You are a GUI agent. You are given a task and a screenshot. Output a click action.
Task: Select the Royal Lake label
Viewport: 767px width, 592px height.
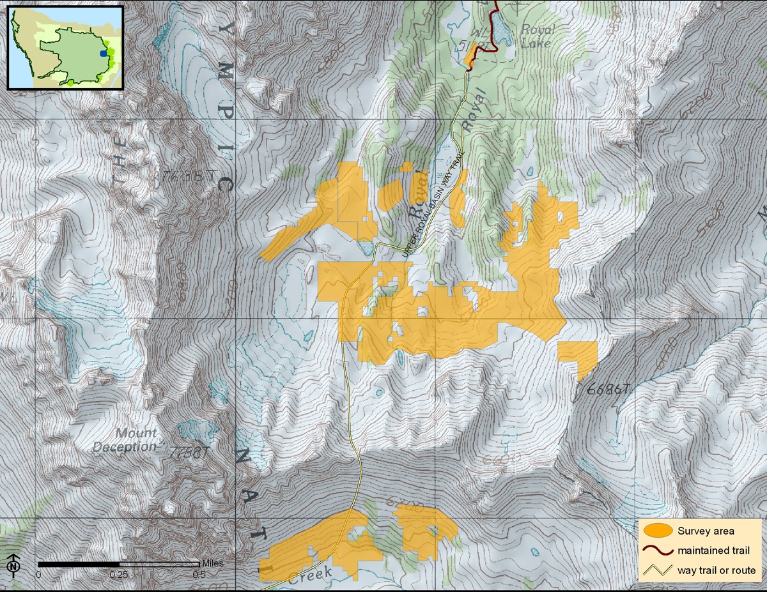tap(538, 34)
